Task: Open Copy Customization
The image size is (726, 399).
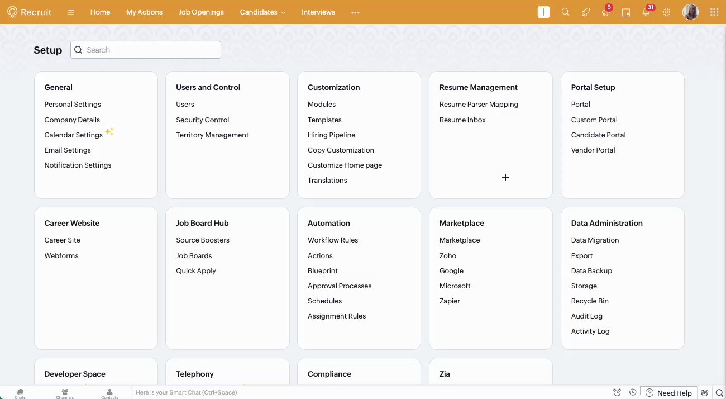Action: (341, 150)
